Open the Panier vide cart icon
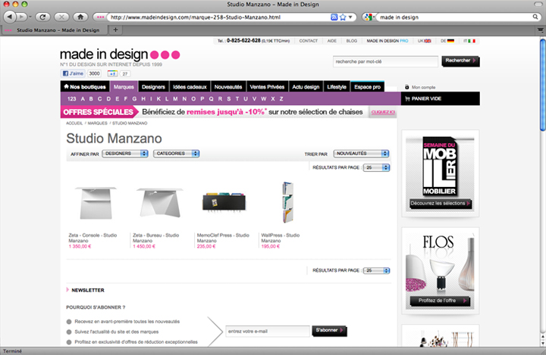 click(407, 98)
